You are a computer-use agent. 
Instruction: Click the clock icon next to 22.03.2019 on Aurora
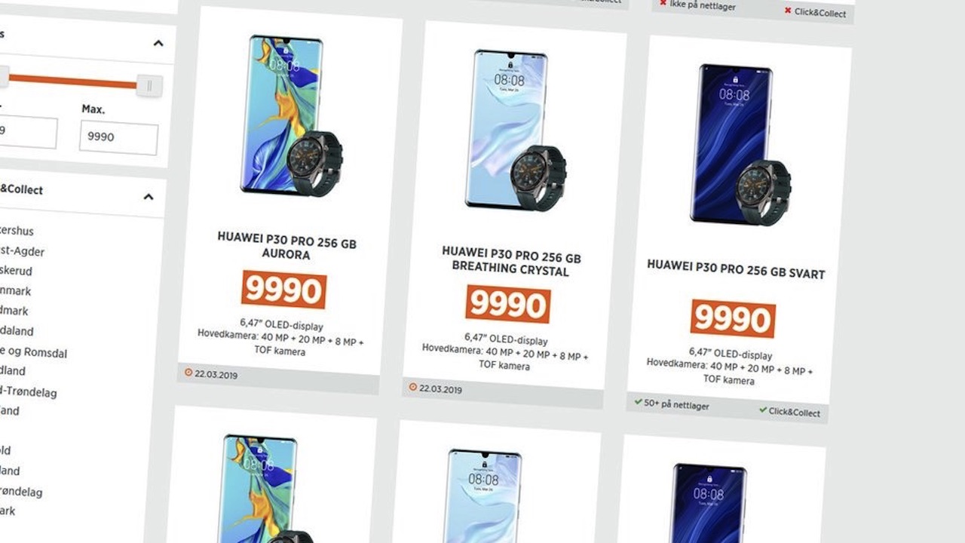click(x=188, y=372)
